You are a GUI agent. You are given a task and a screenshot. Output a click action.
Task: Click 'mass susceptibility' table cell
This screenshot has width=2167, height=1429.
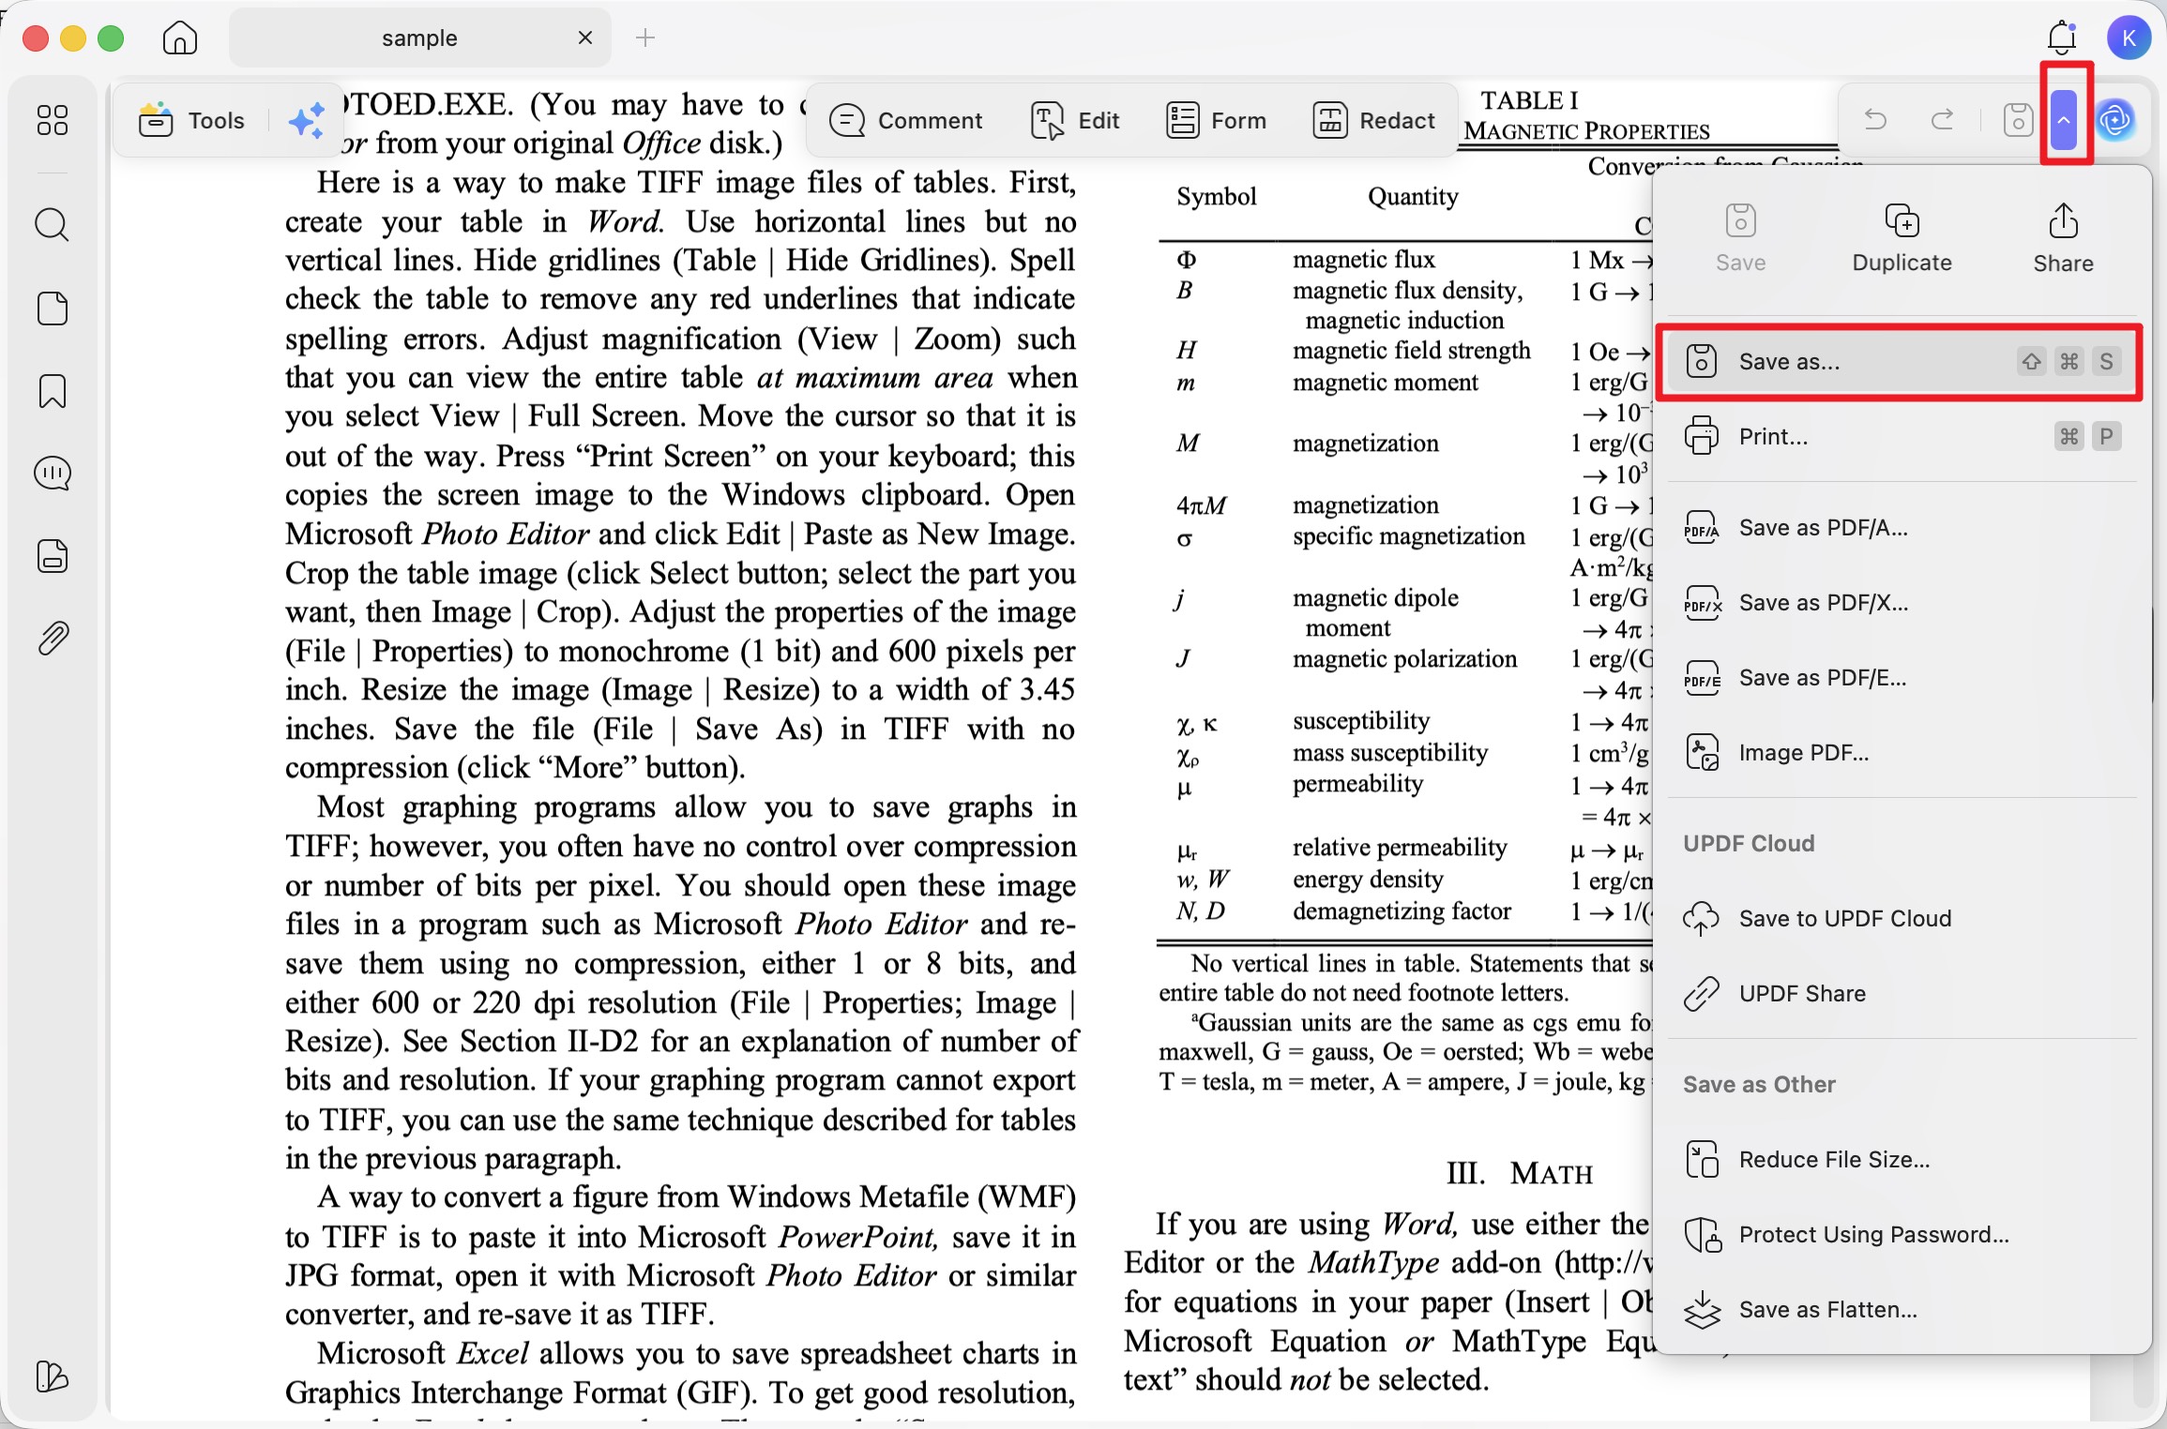click(1390, 753)
